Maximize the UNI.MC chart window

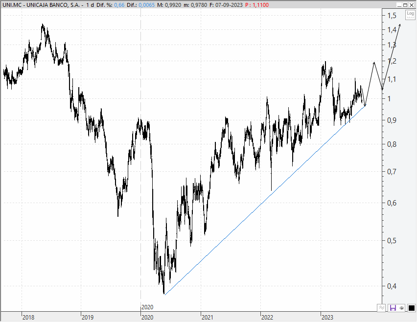405,5
